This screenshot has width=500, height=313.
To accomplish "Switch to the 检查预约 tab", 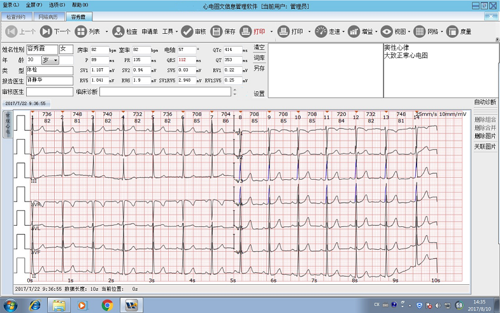I will click(x=16, y=17).
